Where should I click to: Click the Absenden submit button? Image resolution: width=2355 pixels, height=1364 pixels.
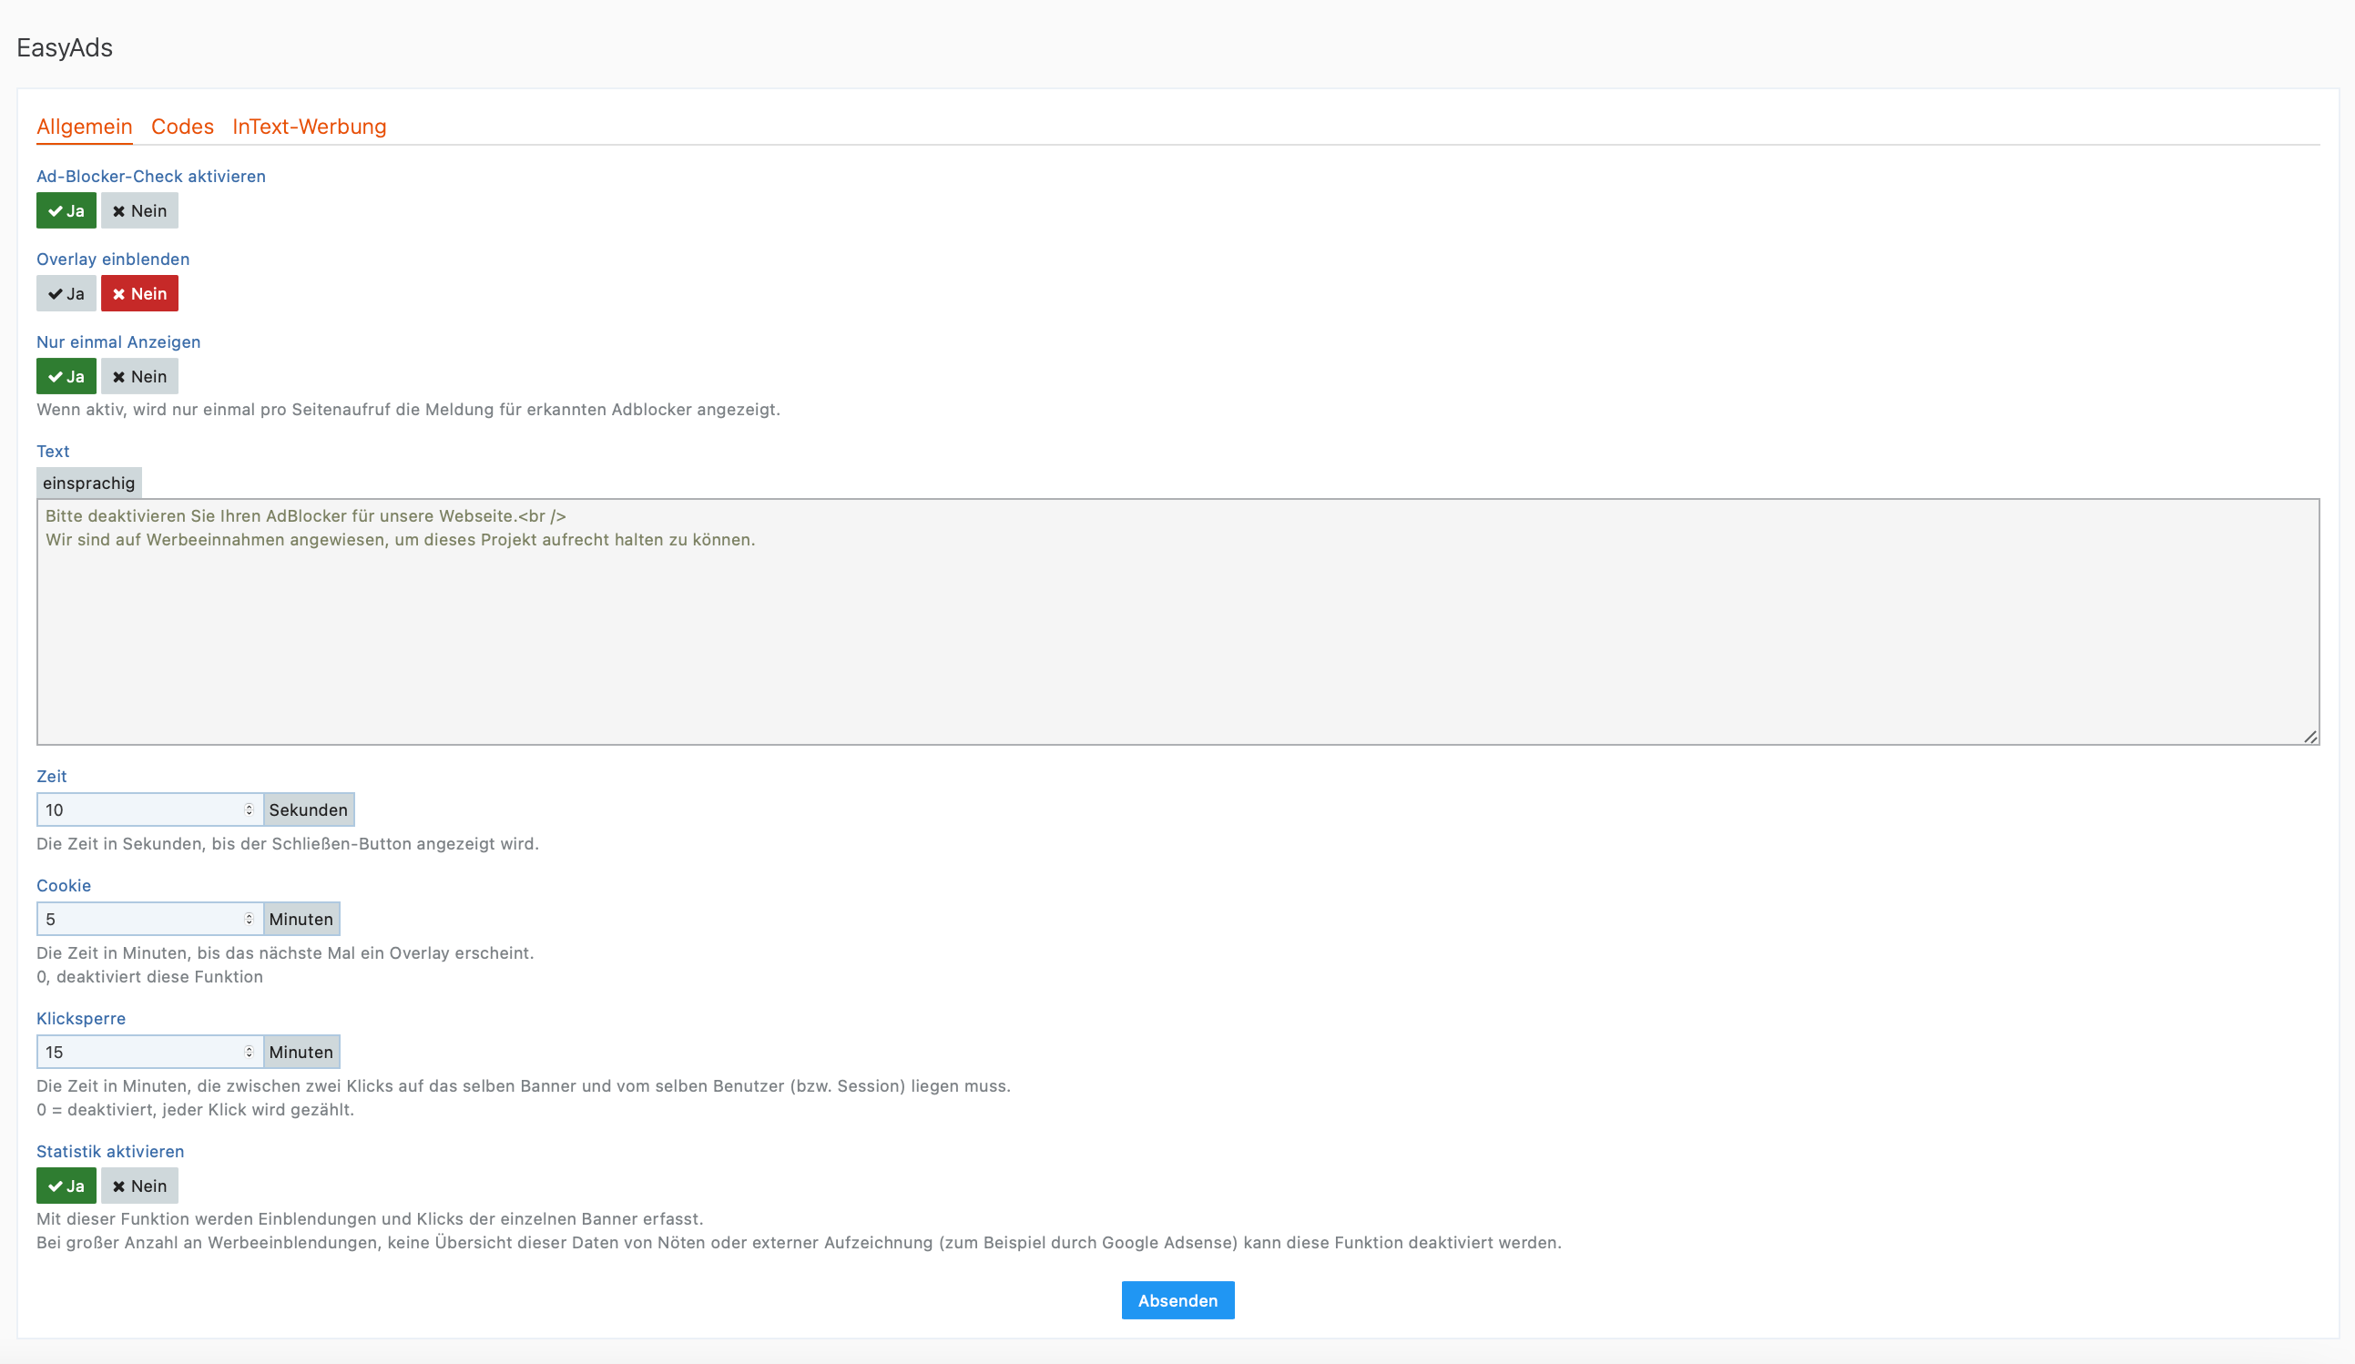pos(1177,1300)
